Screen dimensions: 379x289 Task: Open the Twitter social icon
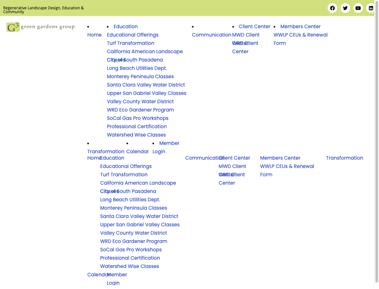point(345,8)
